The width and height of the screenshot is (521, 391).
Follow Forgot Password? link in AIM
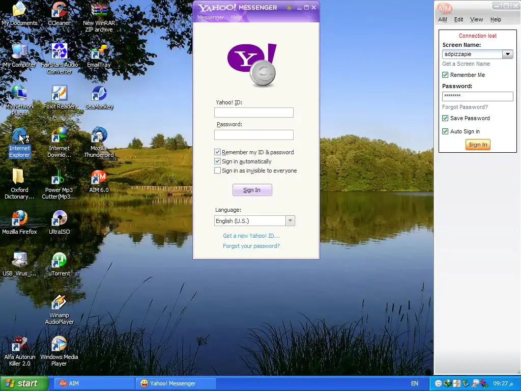pos(465,107)
